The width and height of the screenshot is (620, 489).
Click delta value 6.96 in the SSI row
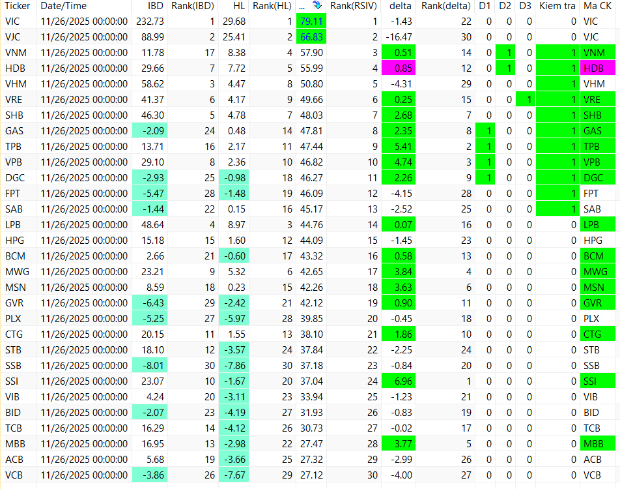pos(399,381)
